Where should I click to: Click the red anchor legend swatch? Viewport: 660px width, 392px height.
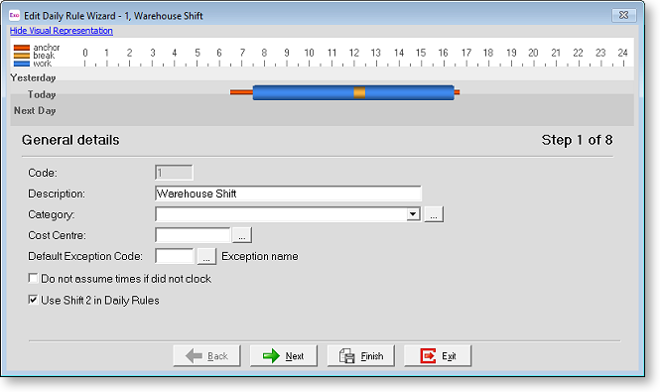point(22,48)
